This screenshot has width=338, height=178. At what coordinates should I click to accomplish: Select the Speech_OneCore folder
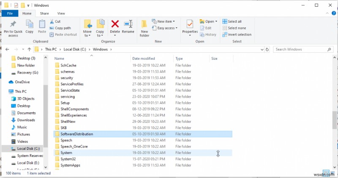(143, 146)
